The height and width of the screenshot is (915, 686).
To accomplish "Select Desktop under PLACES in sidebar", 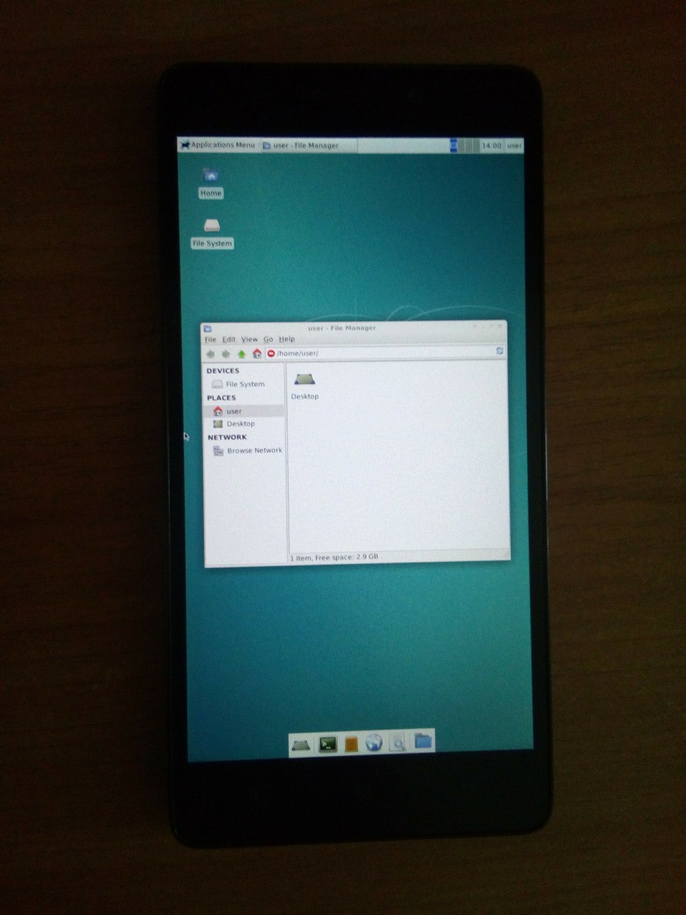I will 234,424.
